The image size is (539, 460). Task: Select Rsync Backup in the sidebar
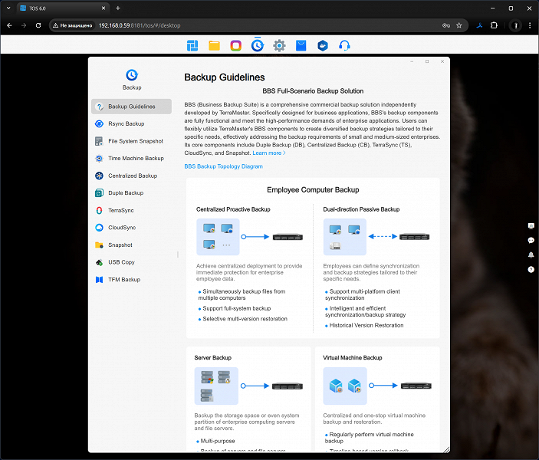[132, 123]
